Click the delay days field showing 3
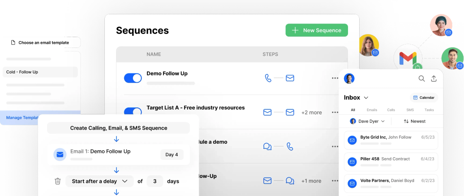Screen dimensions: 464x196 tap(155, 181)
